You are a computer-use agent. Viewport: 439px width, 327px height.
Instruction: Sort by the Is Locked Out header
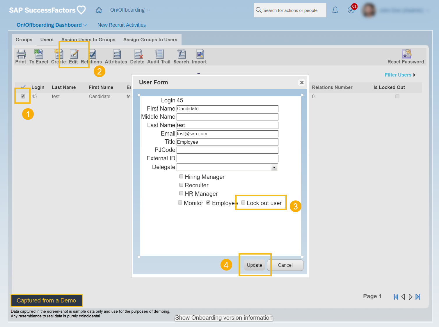pos(389,88)
